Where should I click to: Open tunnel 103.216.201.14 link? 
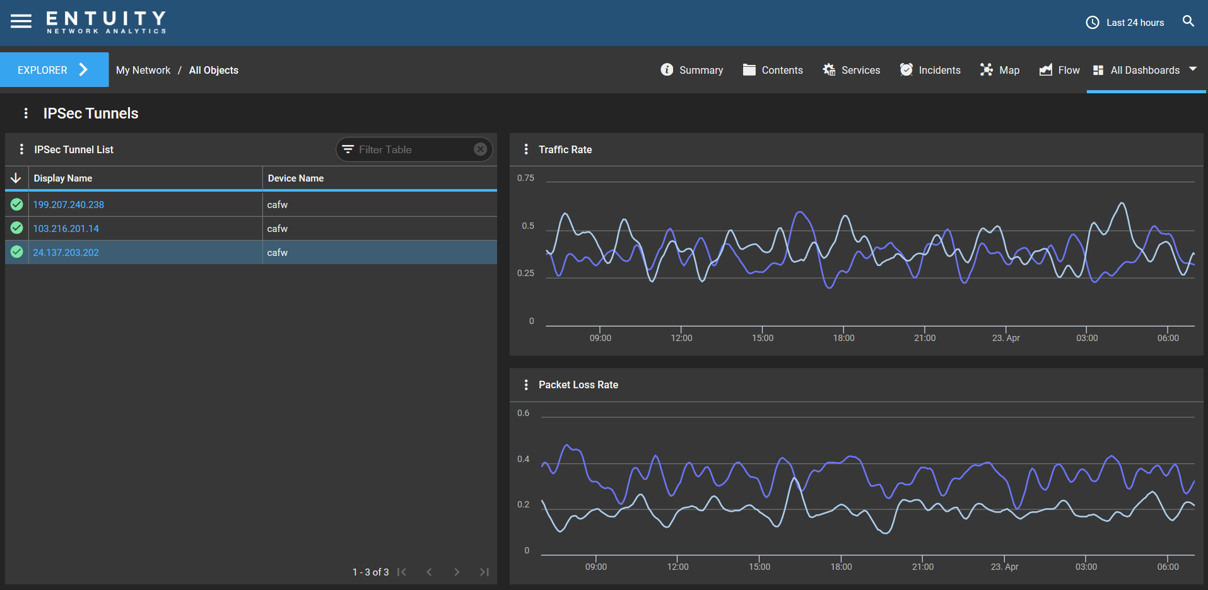(66, 229)
